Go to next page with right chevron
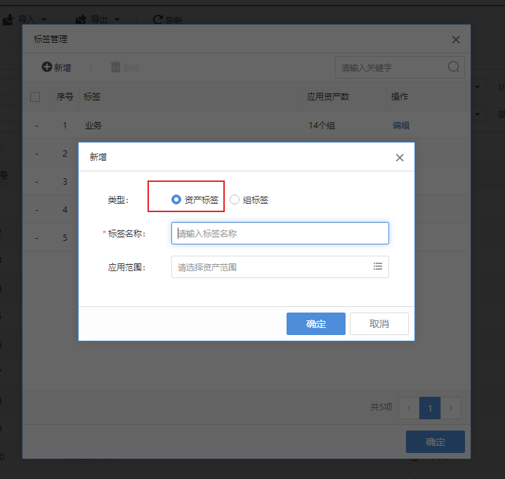The width and height of the screenshot is (505, 479). pyautogui.click(x=452, y=407)
